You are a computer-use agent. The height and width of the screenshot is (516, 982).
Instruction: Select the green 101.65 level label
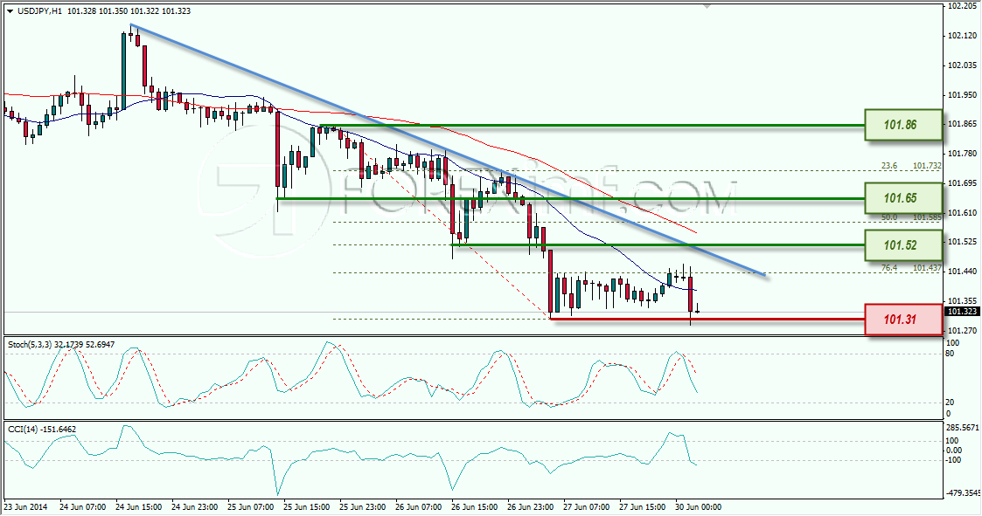(x=903, y=198)
